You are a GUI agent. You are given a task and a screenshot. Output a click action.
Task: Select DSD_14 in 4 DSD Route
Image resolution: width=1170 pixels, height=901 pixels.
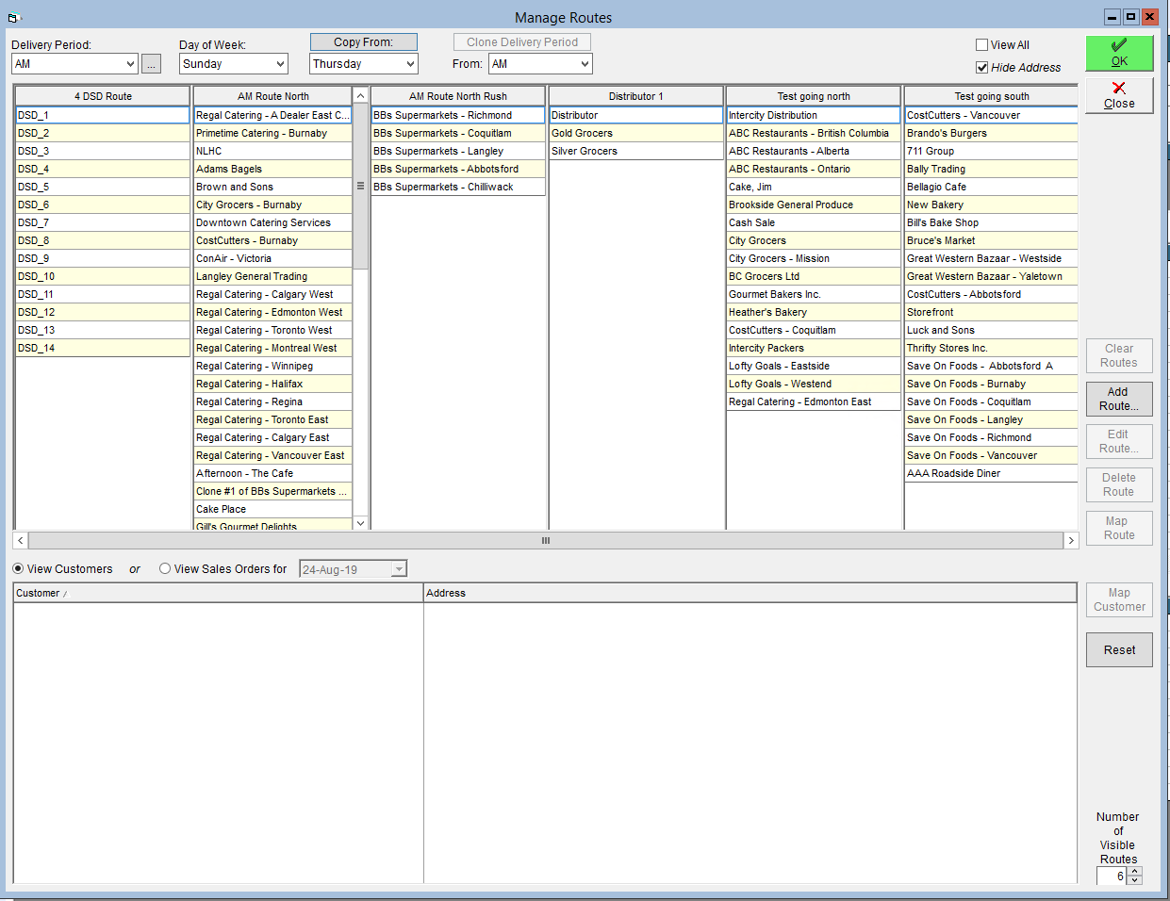click(103, 348)
